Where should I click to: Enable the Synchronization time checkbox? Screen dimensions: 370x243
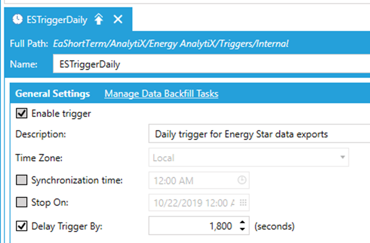22,180
